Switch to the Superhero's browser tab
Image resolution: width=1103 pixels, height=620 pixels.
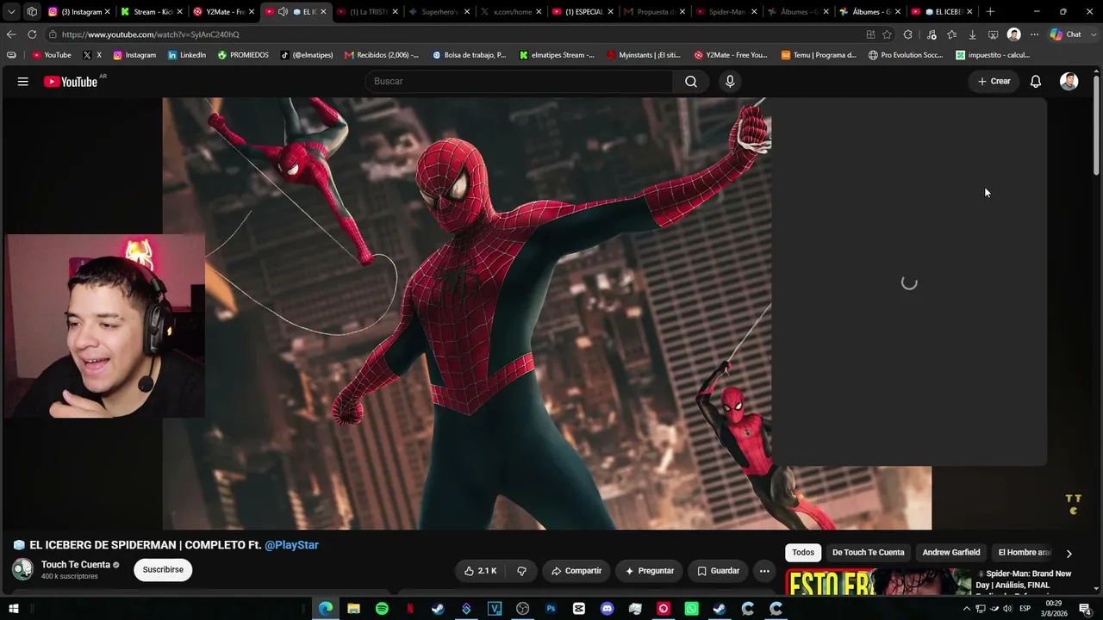(x=439, y=12)
